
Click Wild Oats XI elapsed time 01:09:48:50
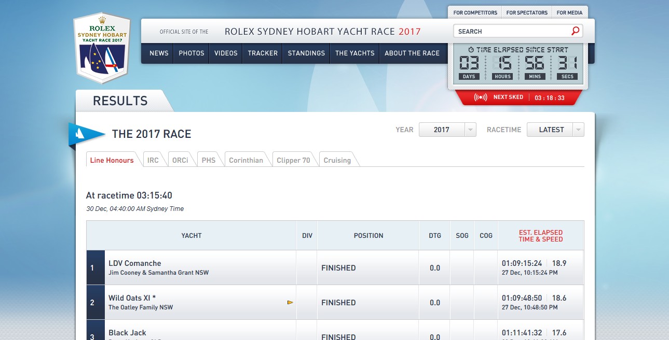pyautogui.click(x=522, y=297)
